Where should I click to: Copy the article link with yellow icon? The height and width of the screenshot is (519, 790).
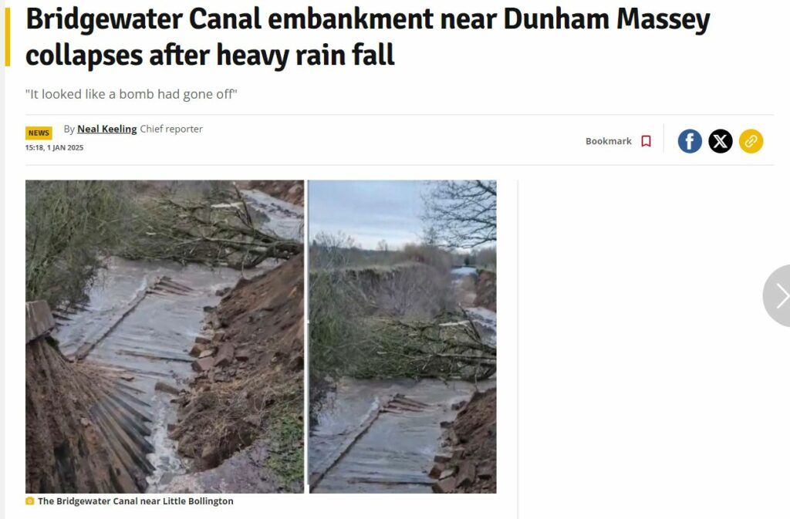pyautogui.click(x=751, y=141)
